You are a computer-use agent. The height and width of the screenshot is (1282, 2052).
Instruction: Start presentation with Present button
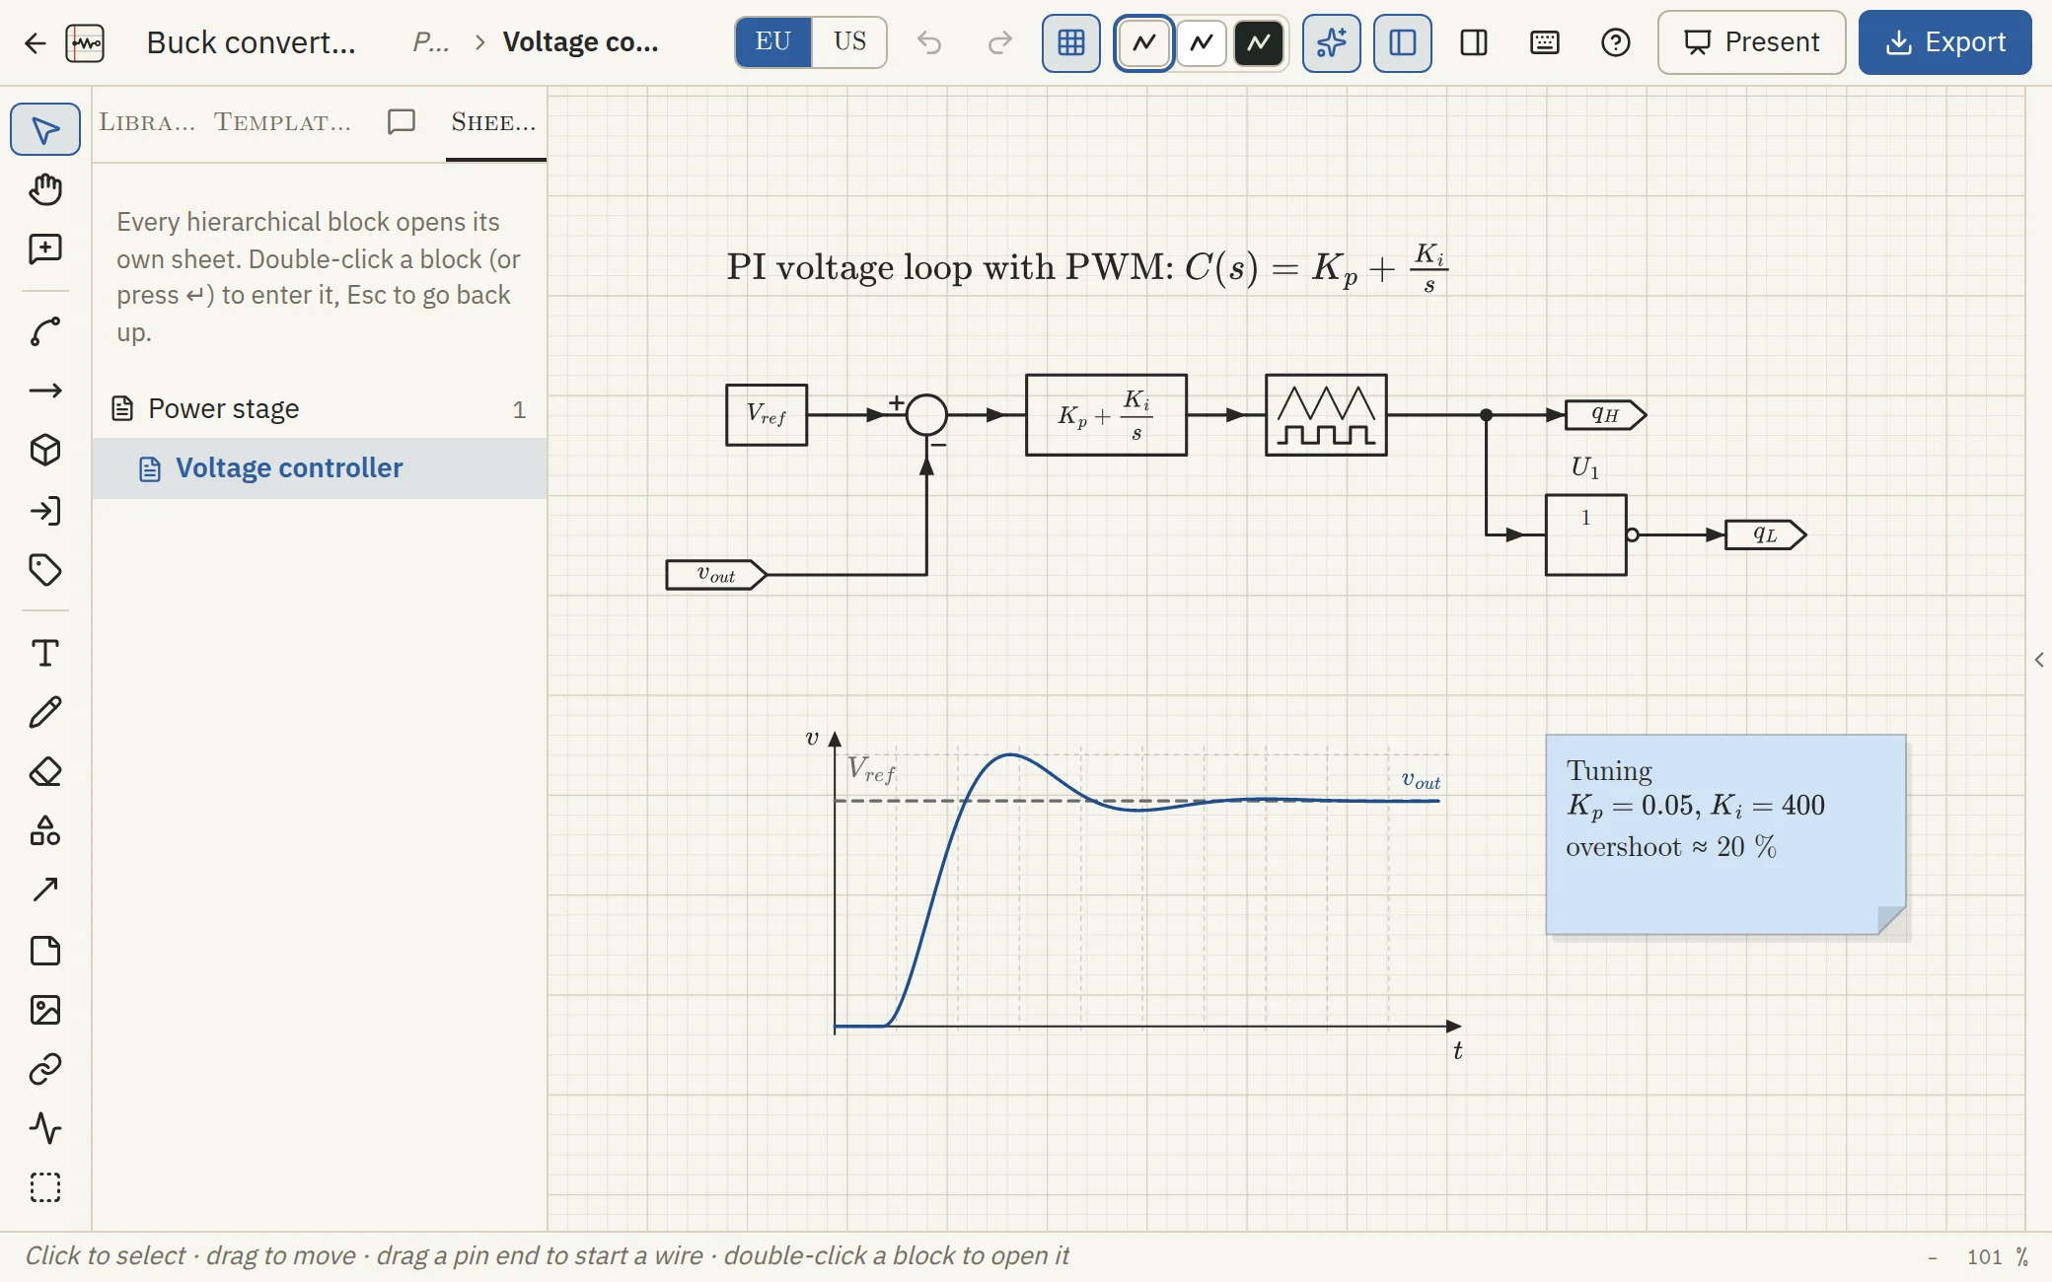(1752, 42)
